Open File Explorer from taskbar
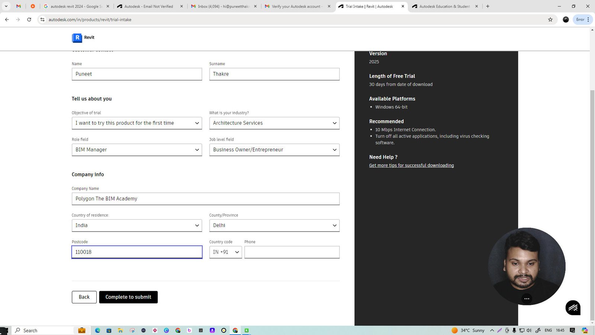595x335 pixels. click(120, 330)
